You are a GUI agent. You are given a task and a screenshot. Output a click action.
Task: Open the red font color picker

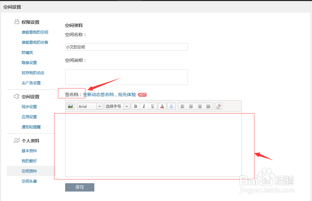[x=162, y=106]
